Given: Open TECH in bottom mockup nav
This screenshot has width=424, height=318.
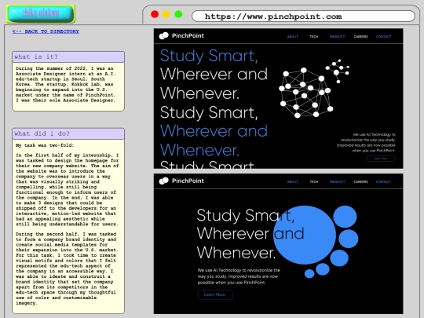Looking at the screenshot, I should click(313, 181).
